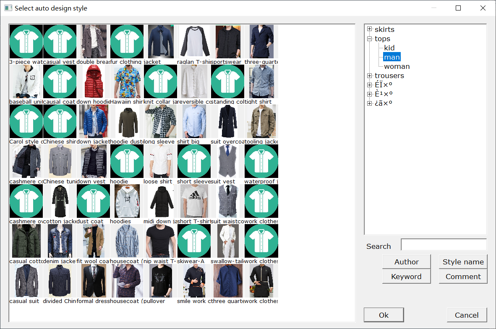Image resolution: width=496 pixels, height=329 pixels.
Task: Pick the sportswear style thumbnail
Action: [228, 42]
